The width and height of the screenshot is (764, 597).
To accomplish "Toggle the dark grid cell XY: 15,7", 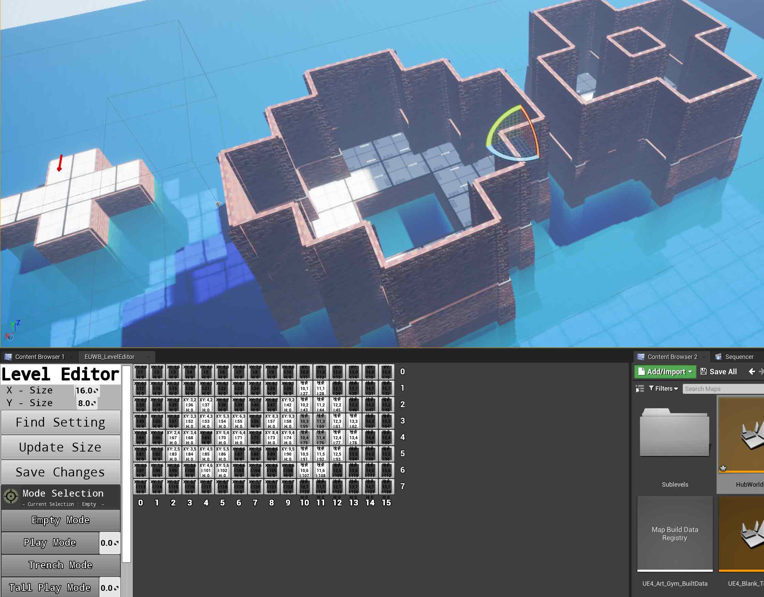I will (x=386, y=487).
